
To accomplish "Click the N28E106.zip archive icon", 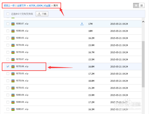I will point(13,31).
